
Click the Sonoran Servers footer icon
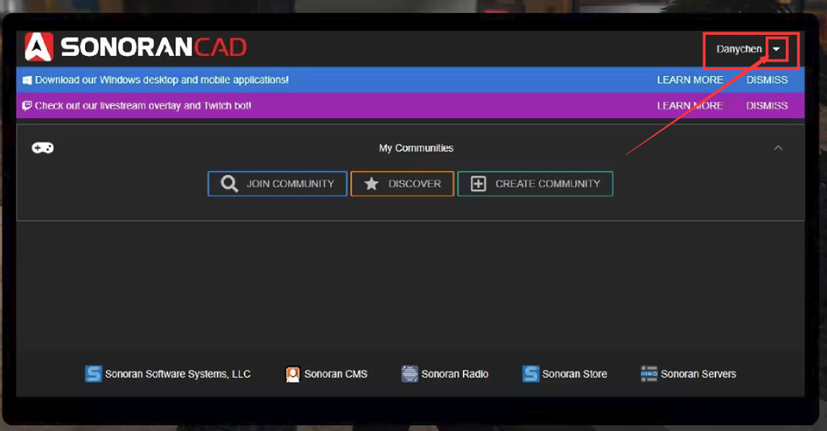click(x=648, y=374)
